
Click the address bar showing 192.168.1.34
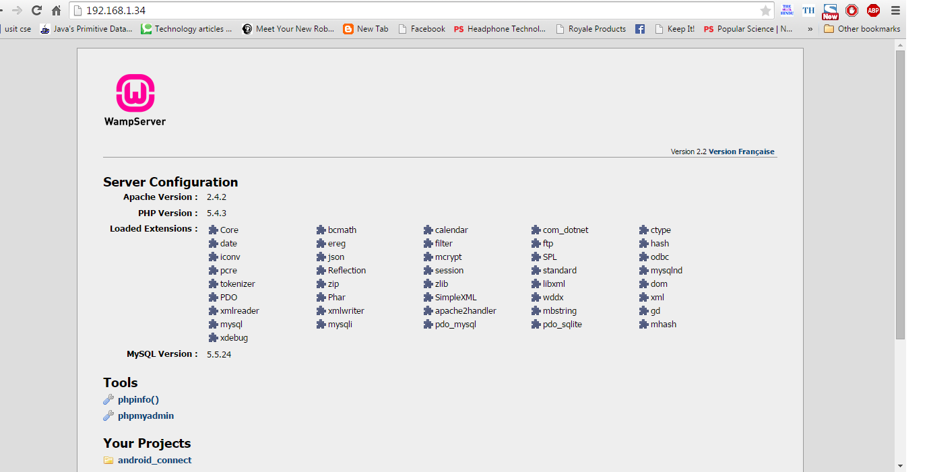[422, 11]
